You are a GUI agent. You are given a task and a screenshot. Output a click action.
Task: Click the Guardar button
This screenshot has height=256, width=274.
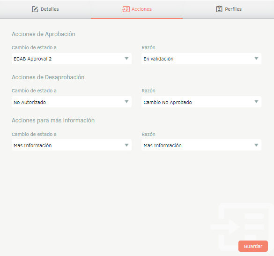(x=253, y=246)
